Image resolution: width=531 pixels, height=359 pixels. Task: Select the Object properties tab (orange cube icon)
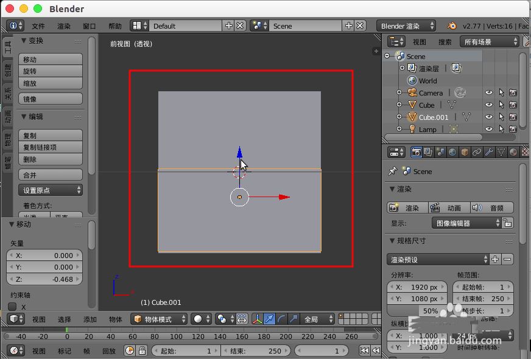(465, 152)
